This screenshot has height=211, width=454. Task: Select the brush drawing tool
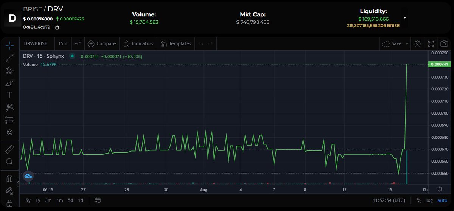[x=10, y=83]
